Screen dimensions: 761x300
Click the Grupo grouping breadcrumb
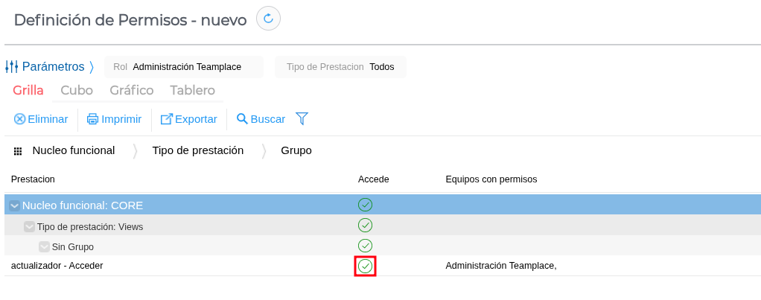(x=296, y=150)
